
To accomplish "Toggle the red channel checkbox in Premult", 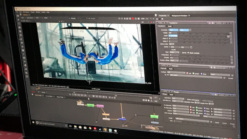I will coord(187,73).
